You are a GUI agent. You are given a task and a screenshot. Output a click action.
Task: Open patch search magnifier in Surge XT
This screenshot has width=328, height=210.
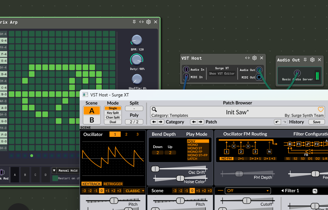coord(154,109)
